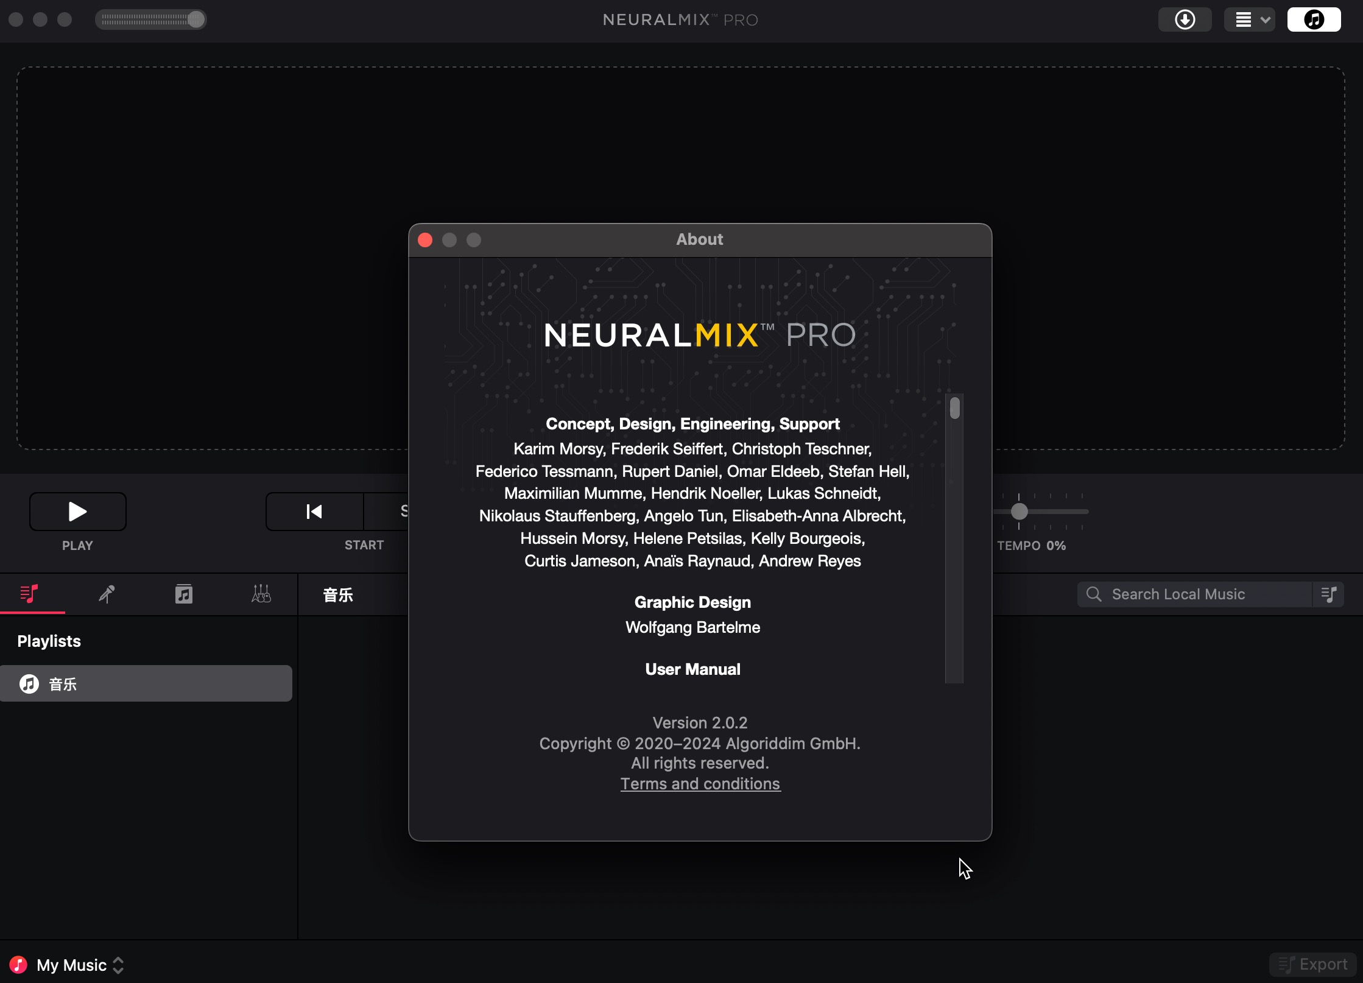
Task: Open the downloads button in the title bar
Action: 1185,19
